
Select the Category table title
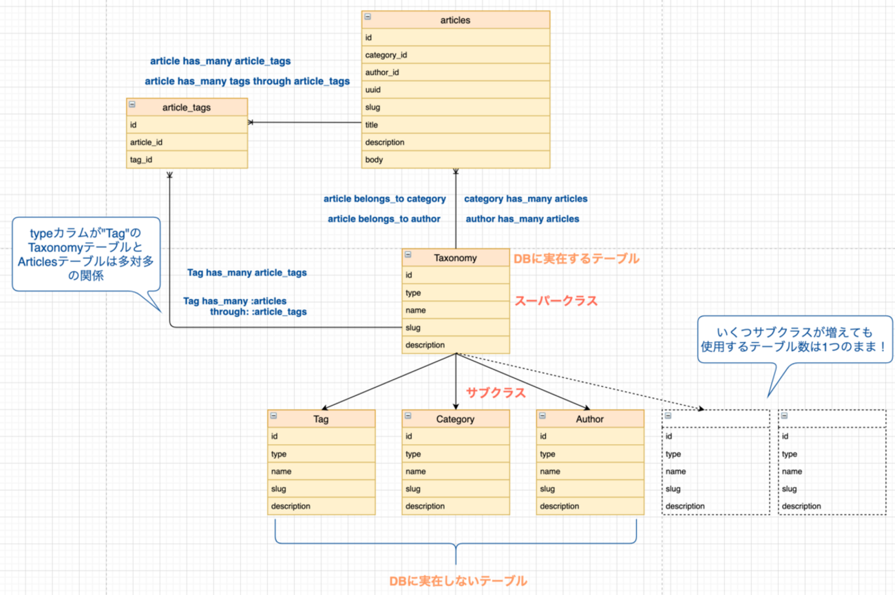(455, 419)
